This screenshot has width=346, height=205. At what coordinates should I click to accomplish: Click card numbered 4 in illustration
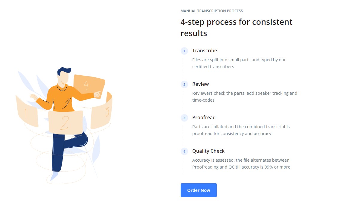pos(89,85)
